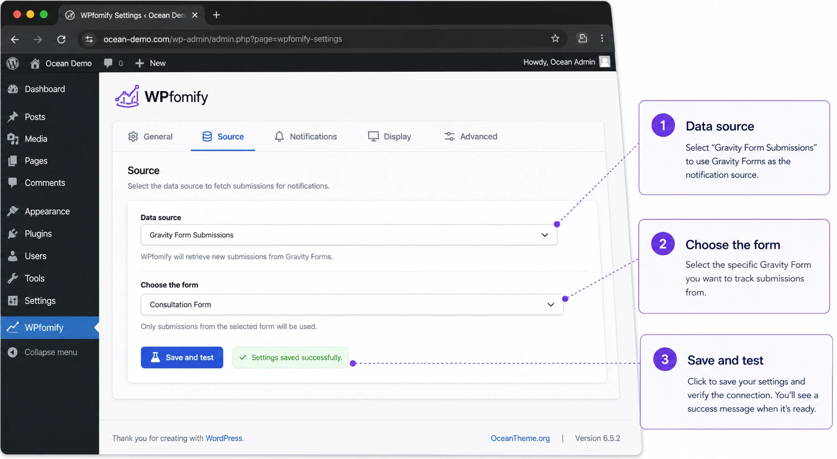The image size is (837, 459).
Task: Switch to the Notifications tab
Action: [306, 136]
